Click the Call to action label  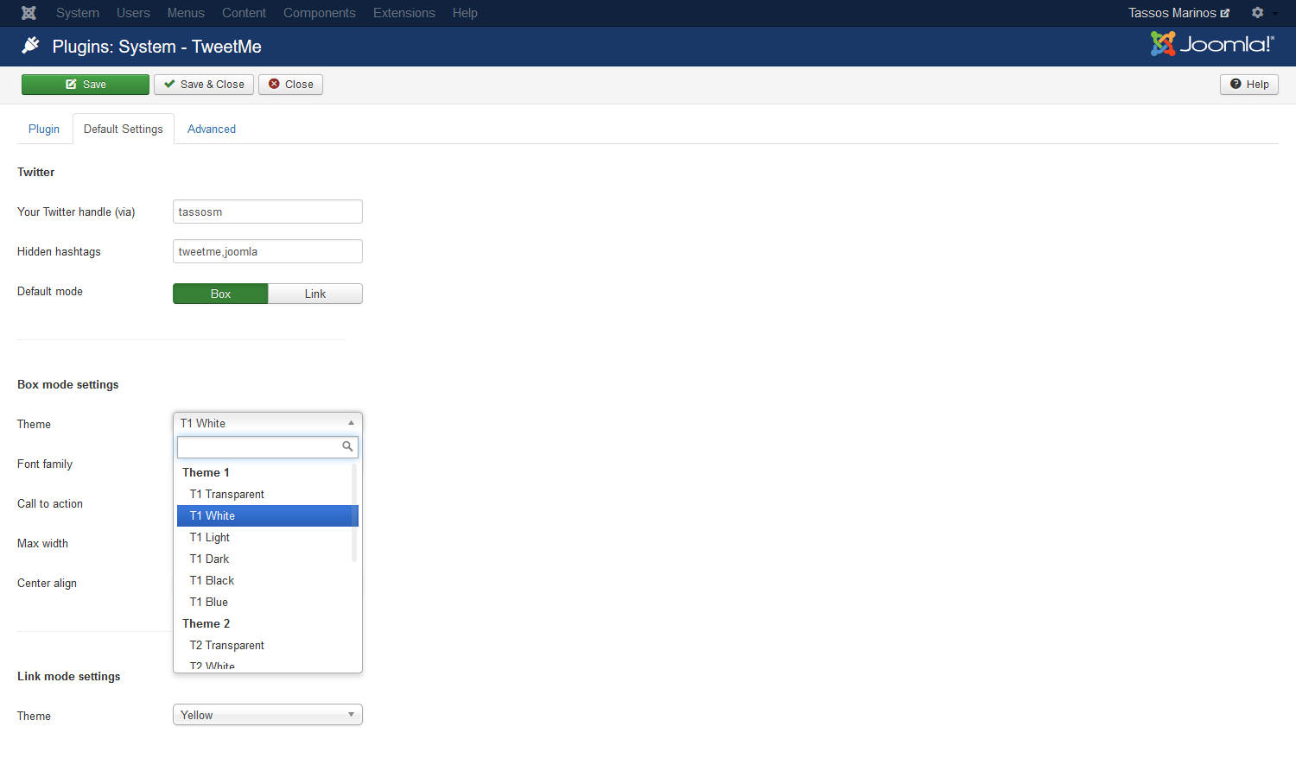tap(50, 503)
